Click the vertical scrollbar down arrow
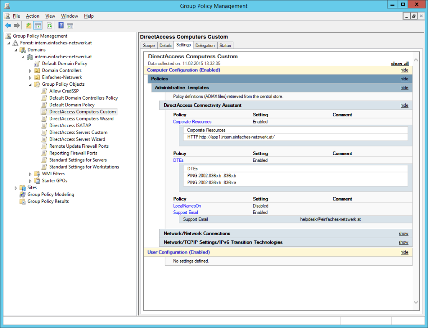 (415, 302)
